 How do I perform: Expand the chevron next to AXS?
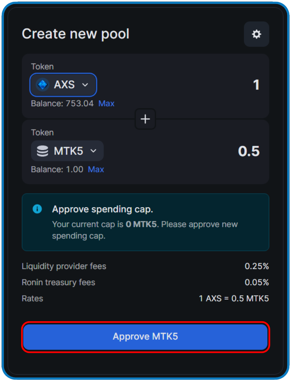[85, 85]
